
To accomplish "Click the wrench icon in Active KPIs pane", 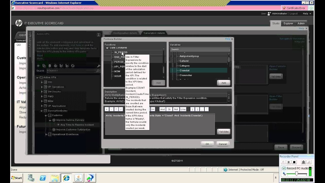I will pyautogui.click(x=99, y=66).
